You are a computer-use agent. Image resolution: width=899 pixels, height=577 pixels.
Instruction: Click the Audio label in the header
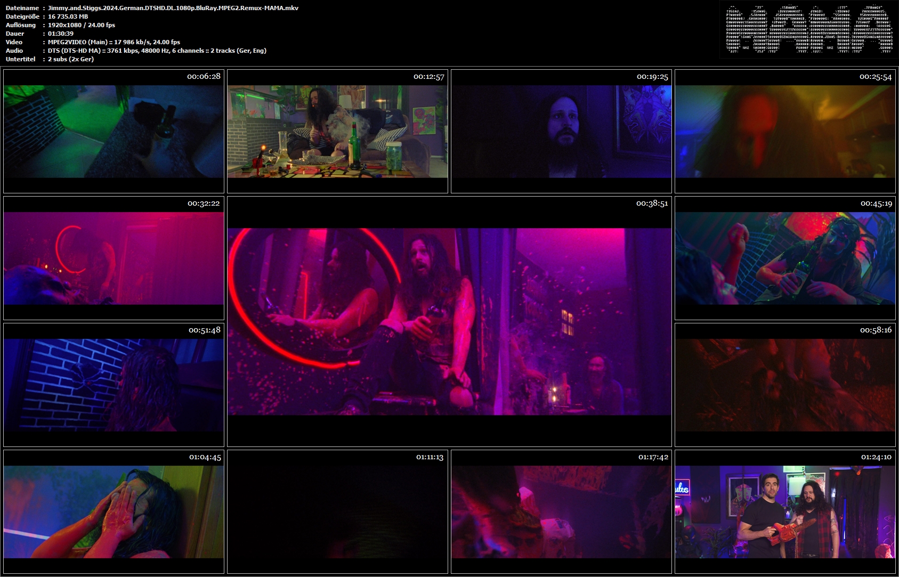tap(14, 51)
